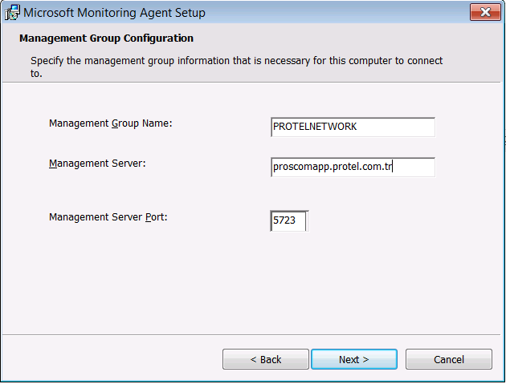Click the Management Group Configuration heading
This screenshot has height=384, width=506.
coord(106,38)
